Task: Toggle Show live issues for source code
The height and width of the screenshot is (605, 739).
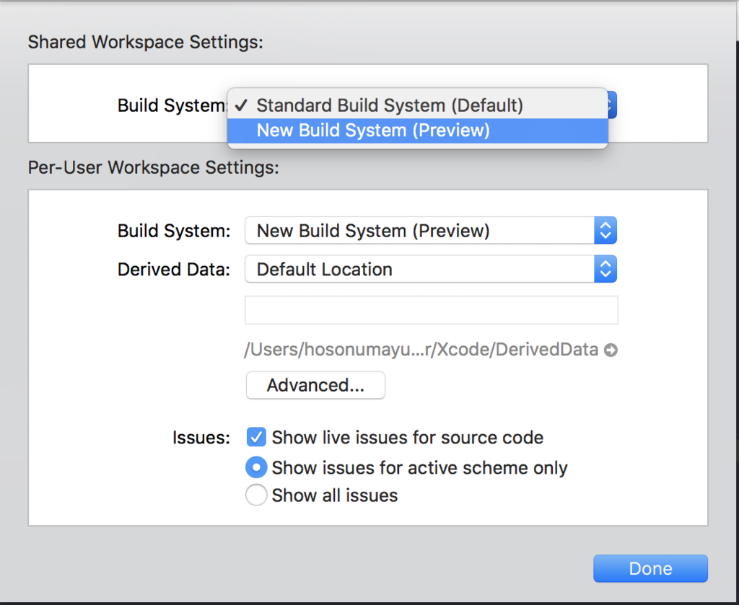Action: (x=256, y=437)
